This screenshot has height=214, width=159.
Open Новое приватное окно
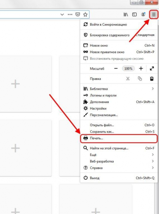(x=119, y=52)
